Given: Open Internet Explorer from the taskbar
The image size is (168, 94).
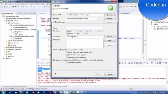Looking at the screenshot, I should 10,92.
